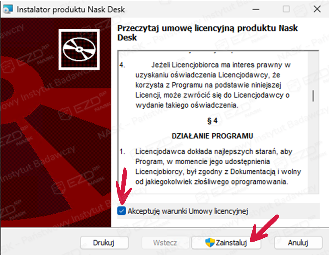Close the Nask Desk installer window

tap(317, 9)
